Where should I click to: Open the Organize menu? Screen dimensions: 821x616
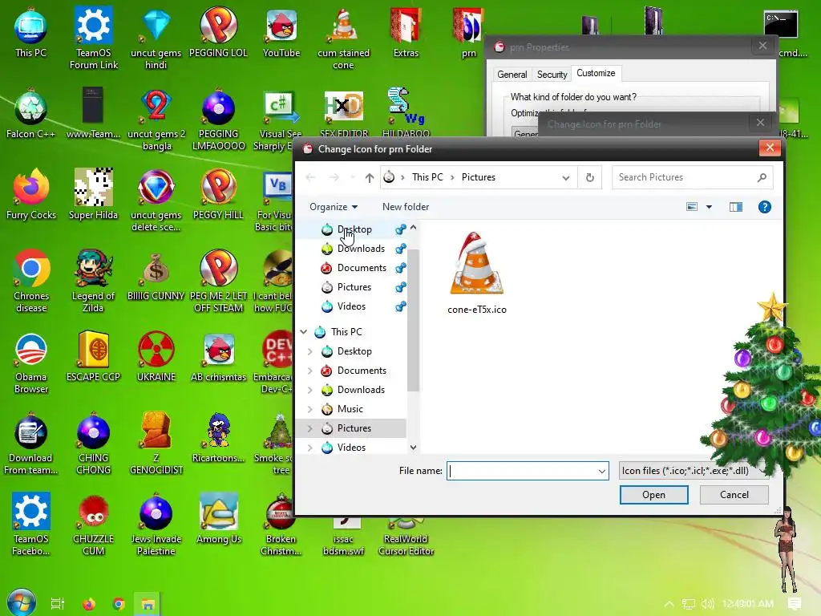click(x=334, y=207)
